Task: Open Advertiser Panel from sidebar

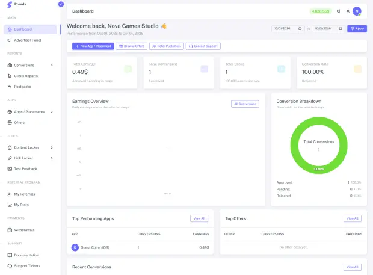Action: [x=28, y=40]
